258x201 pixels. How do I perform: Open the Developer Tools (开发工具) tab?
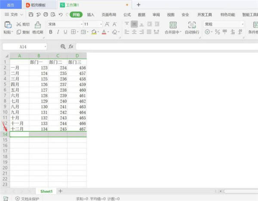205,15
